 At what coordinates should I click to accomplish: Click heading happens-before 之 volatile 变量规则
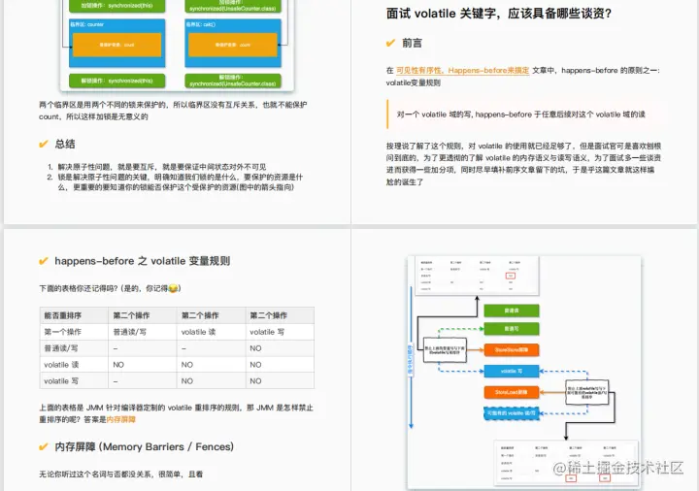coord(142,261)
